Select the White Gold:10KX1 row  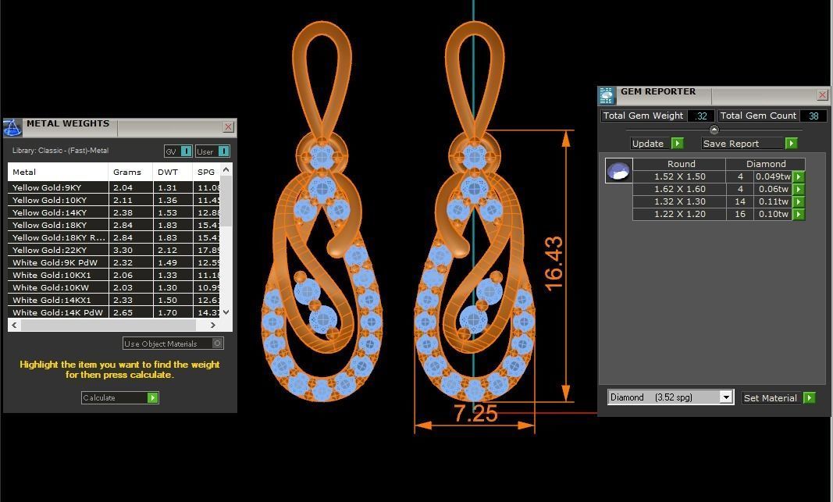(x=114, y=275)
